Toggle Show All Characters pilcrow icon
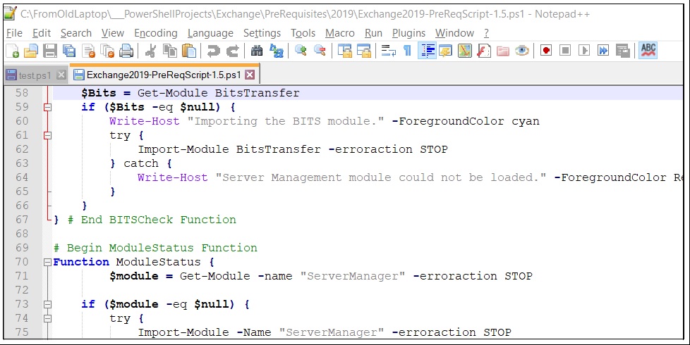The height and width of the screenshot is (345, 690). [x=407, y=51]
